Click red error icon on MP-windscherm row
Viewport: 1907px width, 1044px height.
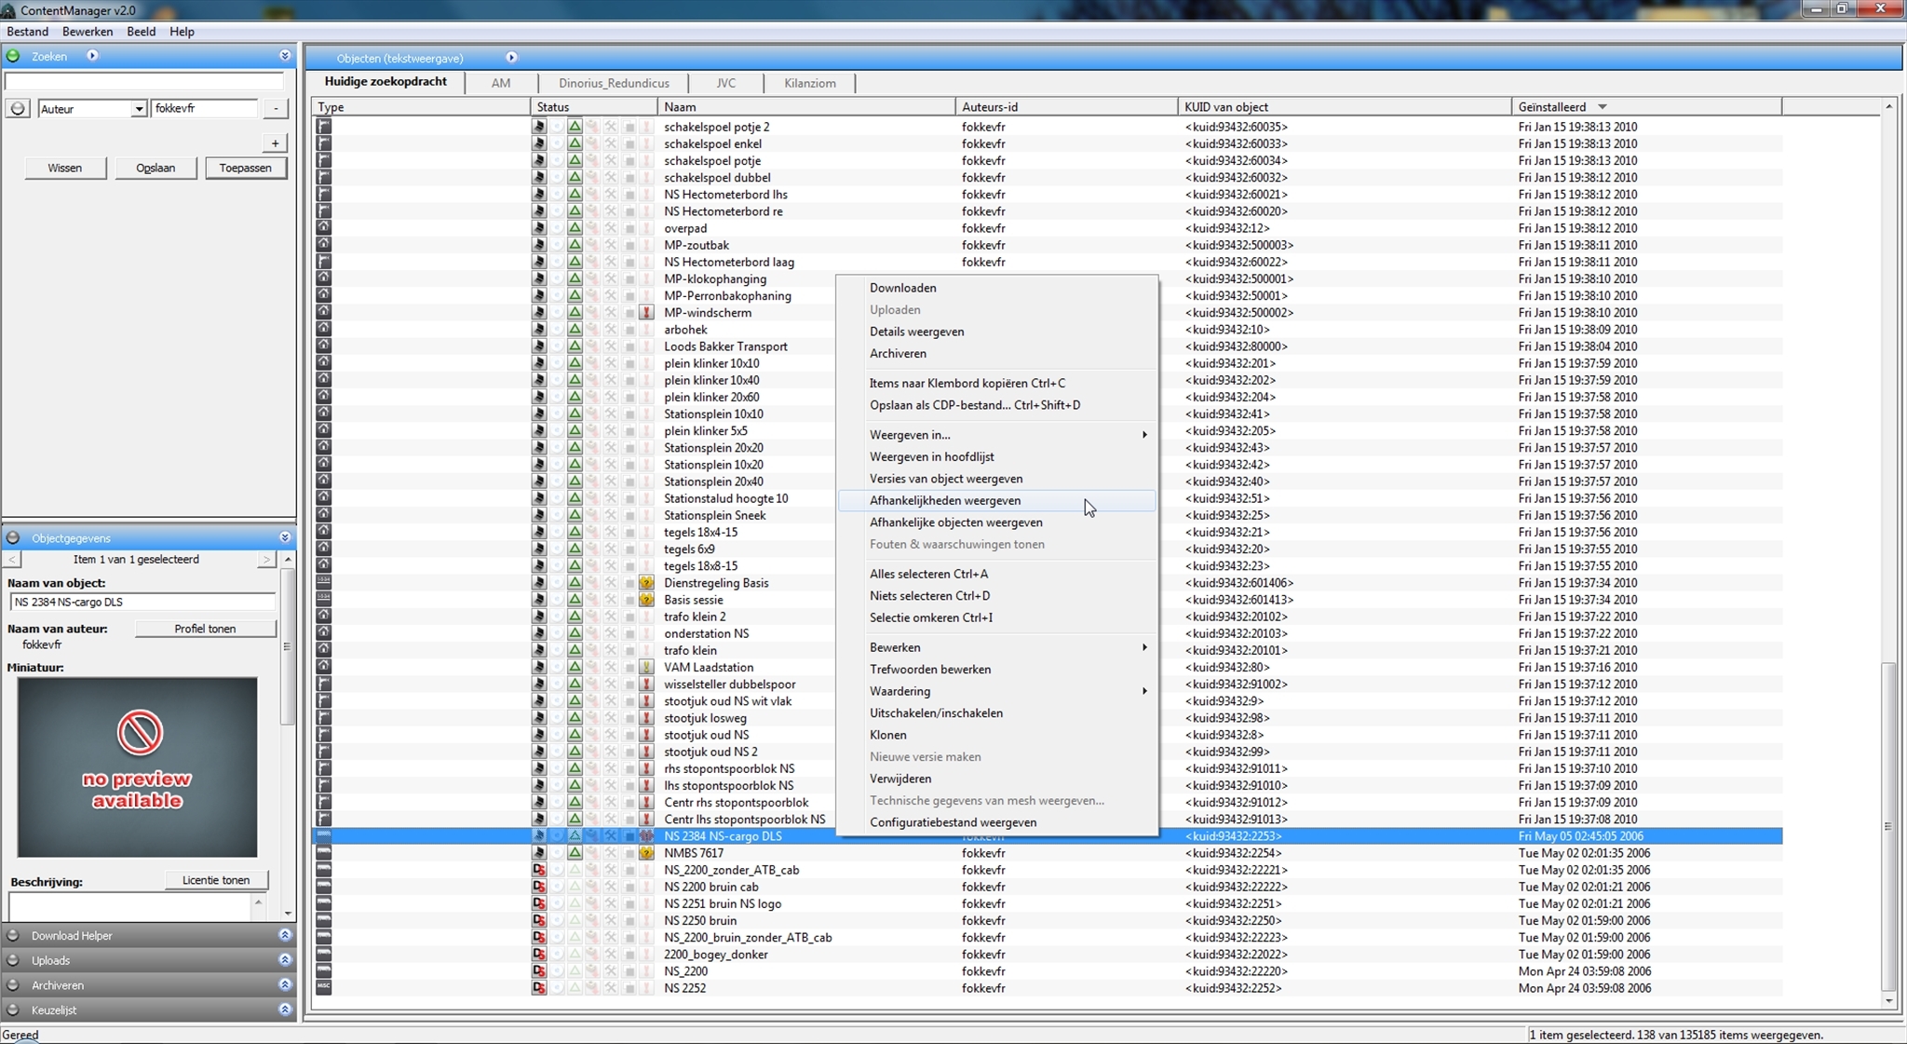pos(646,313)
